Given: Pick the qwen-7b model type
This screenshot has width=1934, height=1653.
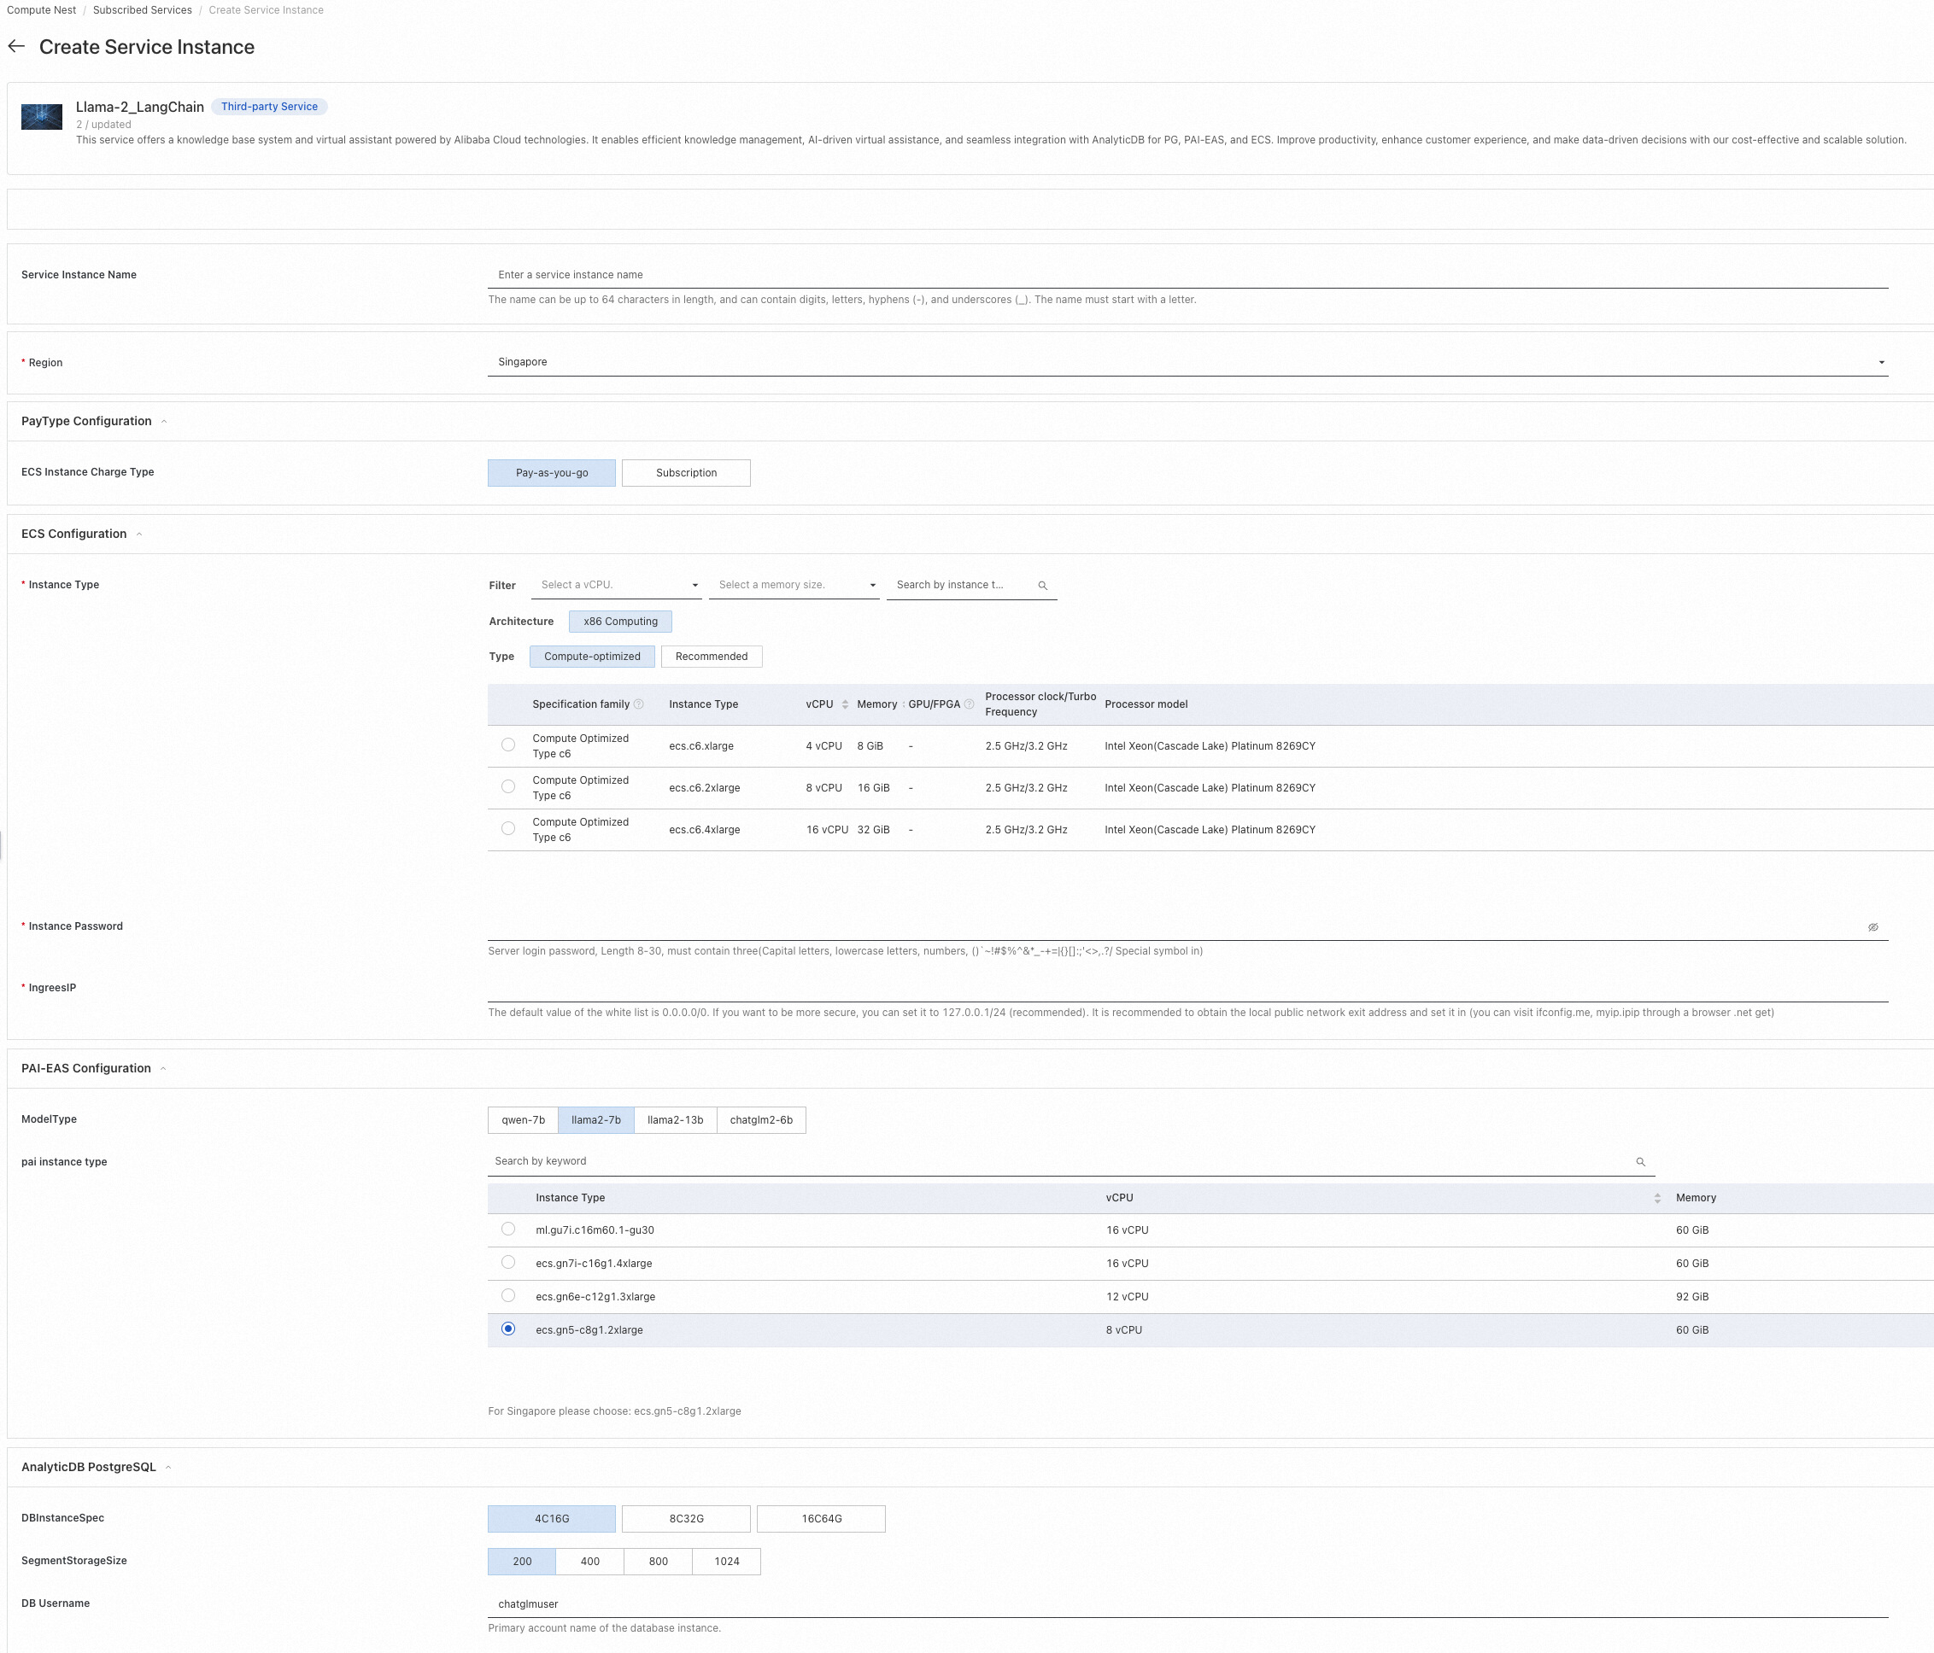Looking at the screenshot, I should click(x=523, y=1120).
